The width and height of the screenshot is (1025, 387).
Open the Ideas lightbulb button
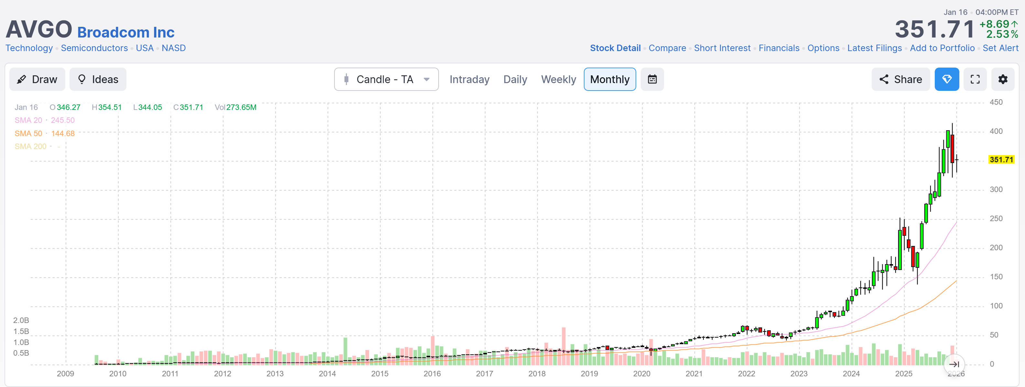tap(98, 79)
